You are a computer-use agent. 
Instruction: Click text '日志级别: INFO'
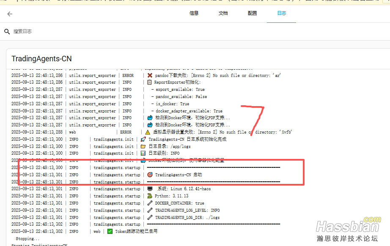[x=164, y=153]
